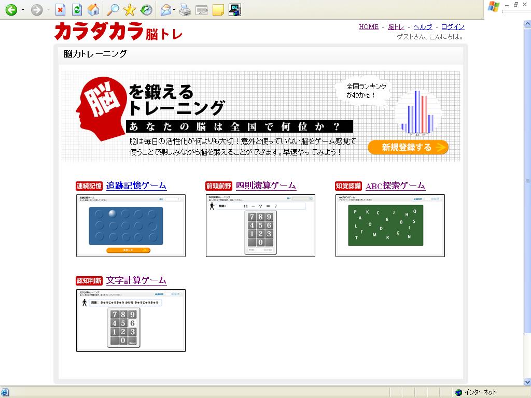Viewport: 531px width, 398px height.
Task: Click the computer monitor icon in the toolbar
Action: 235,10
